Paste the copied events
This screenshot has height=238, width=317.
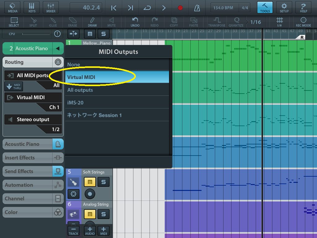(193, 22)
